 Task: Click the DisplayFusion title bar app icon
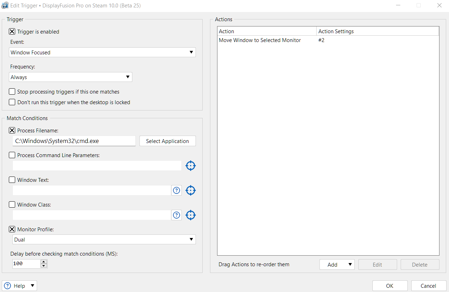pos(5,6)
